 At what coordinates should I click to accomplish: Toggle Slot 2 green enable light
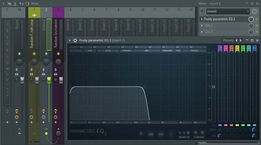[x=257, y=26]
